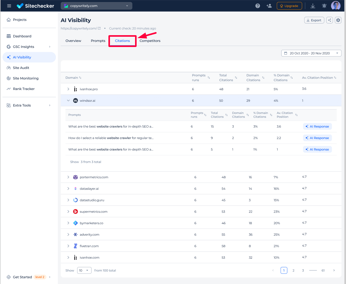The height and width of the screenshot is (284, 346).
Task: Go to page 2 of results
Action: (x=293, y=270)
